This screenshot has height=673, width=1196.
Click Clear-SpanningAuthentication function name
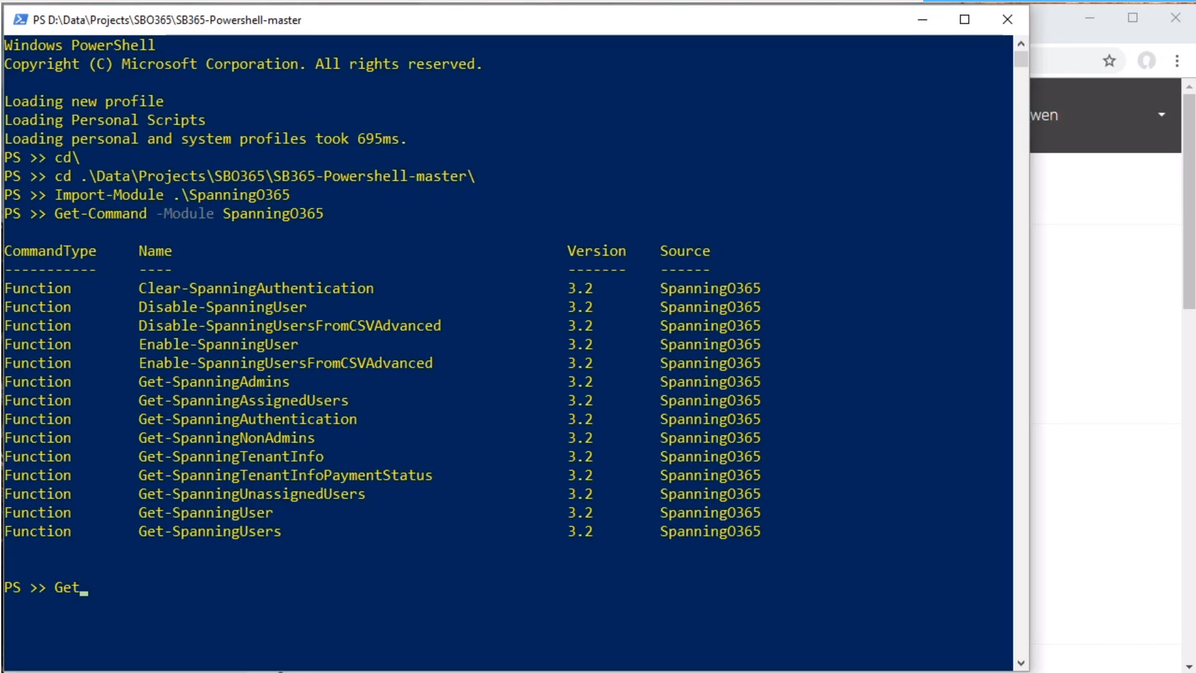tap(256, 289)
